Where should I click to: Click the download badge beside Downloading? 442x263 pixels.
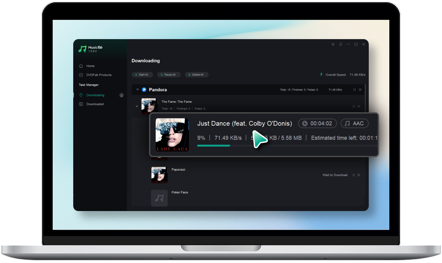[121, 95]
